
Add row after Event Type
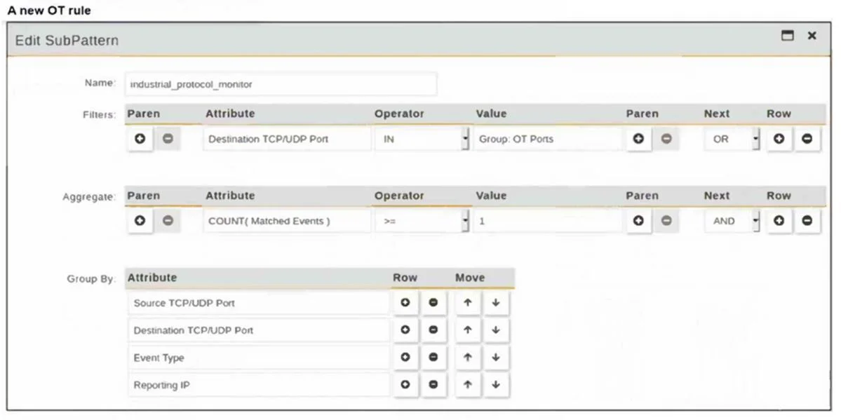coord(405,357)
